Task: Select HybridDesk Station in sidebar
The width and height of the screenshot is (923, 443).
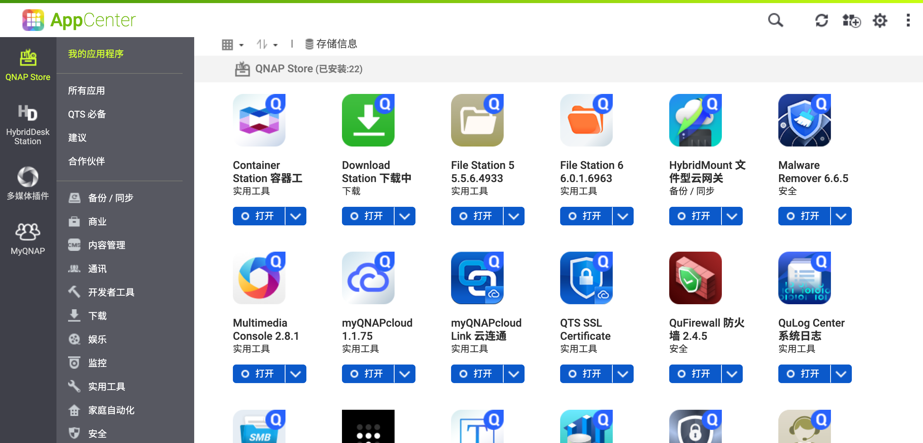Action: tap(28, 124)
